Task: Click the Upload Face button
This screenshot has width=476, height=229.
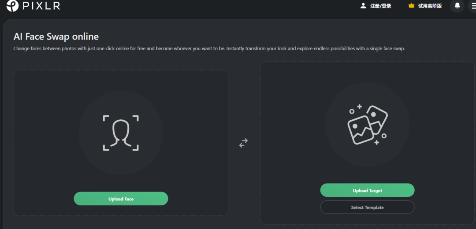Action: pos(121,199)
